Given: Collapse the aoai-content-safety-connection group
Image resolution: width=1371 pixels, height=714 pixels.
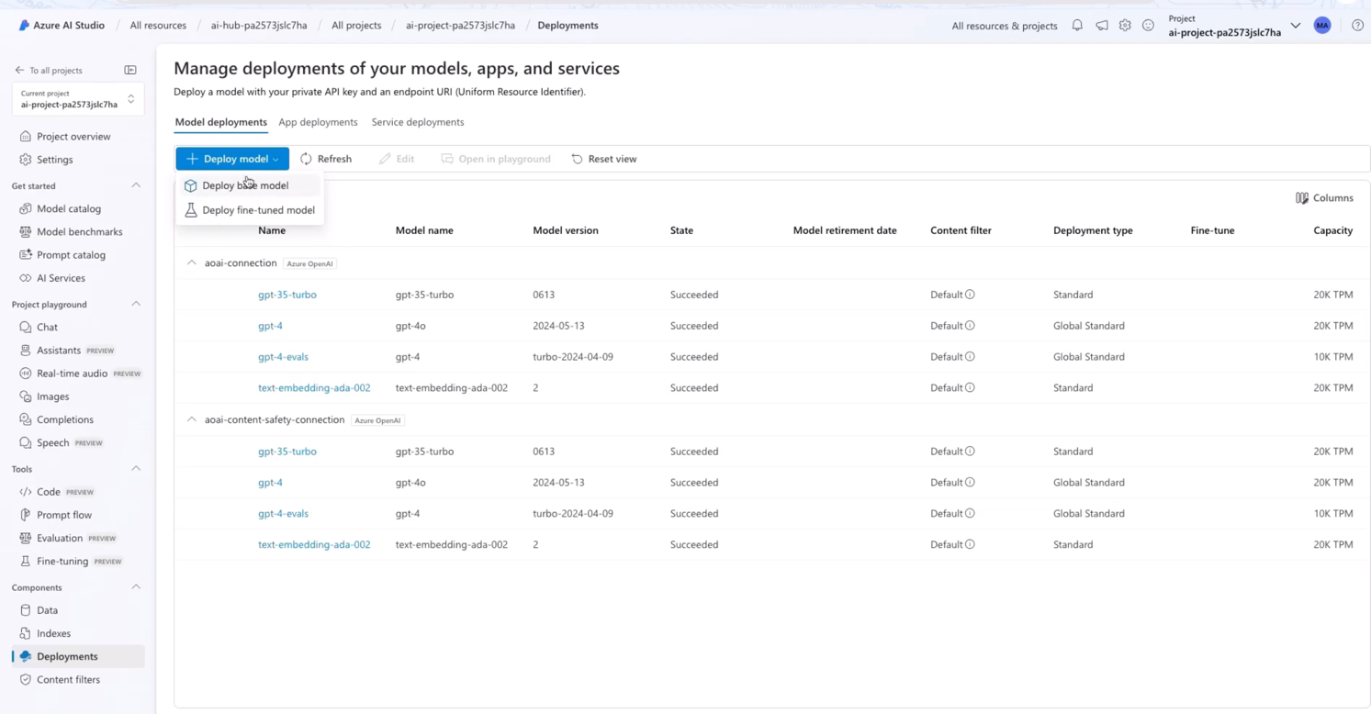Looking at the screenshot, I should tap(192, 419).
